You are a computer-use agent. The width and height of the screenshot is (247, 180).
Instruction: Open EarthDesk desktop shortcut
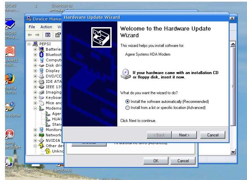[x=62, y=169]
